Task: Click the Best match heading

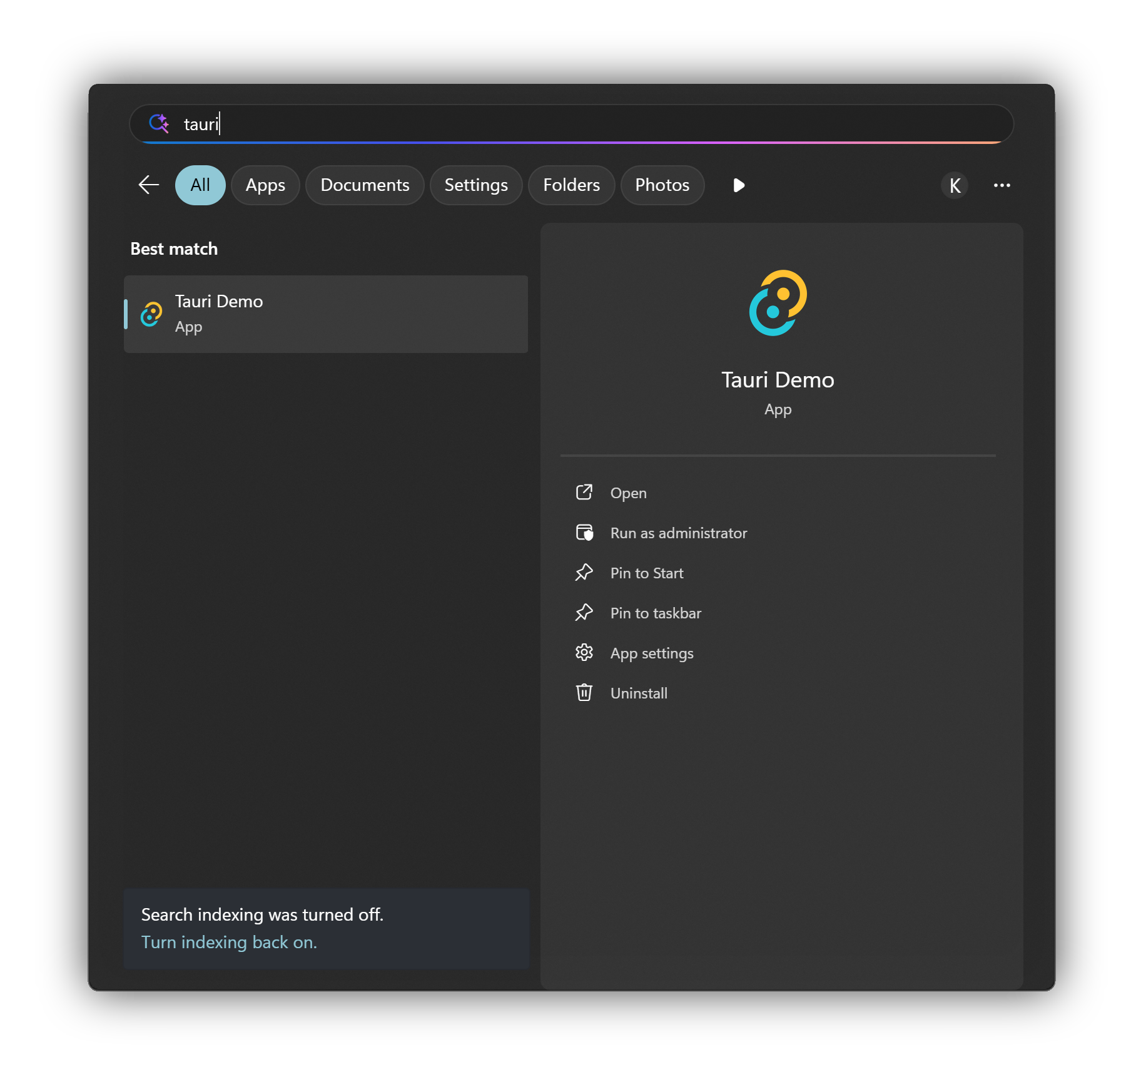Action: (x=174, y=249)
